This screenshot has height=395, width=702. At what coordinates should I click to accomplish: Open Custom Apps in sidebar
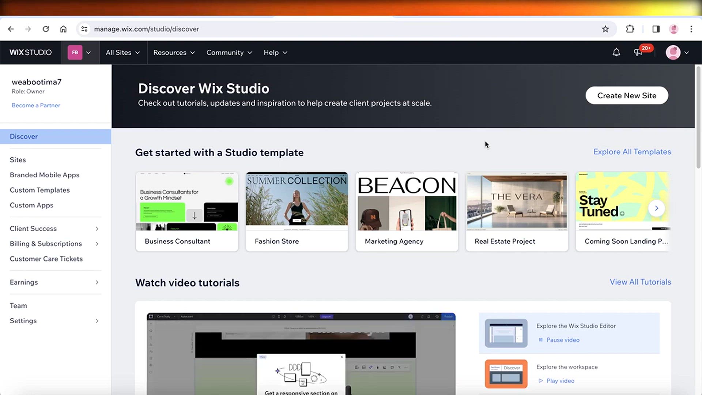[31, 205]
